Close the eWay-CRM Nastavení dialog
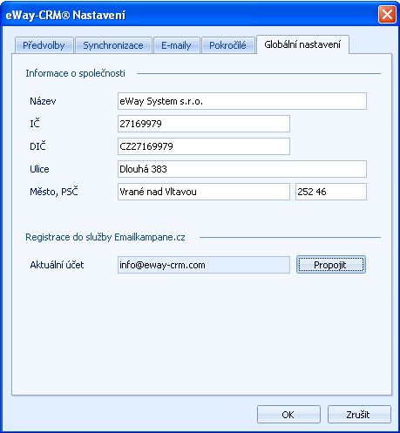The image size is (400, 433). pyautogui.click(x=387, y=14)
